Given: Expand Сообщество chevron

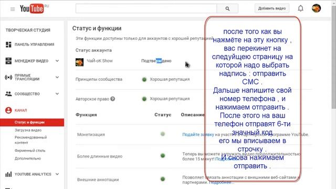Looking at the screenshot, I should (x=57, y=93).
